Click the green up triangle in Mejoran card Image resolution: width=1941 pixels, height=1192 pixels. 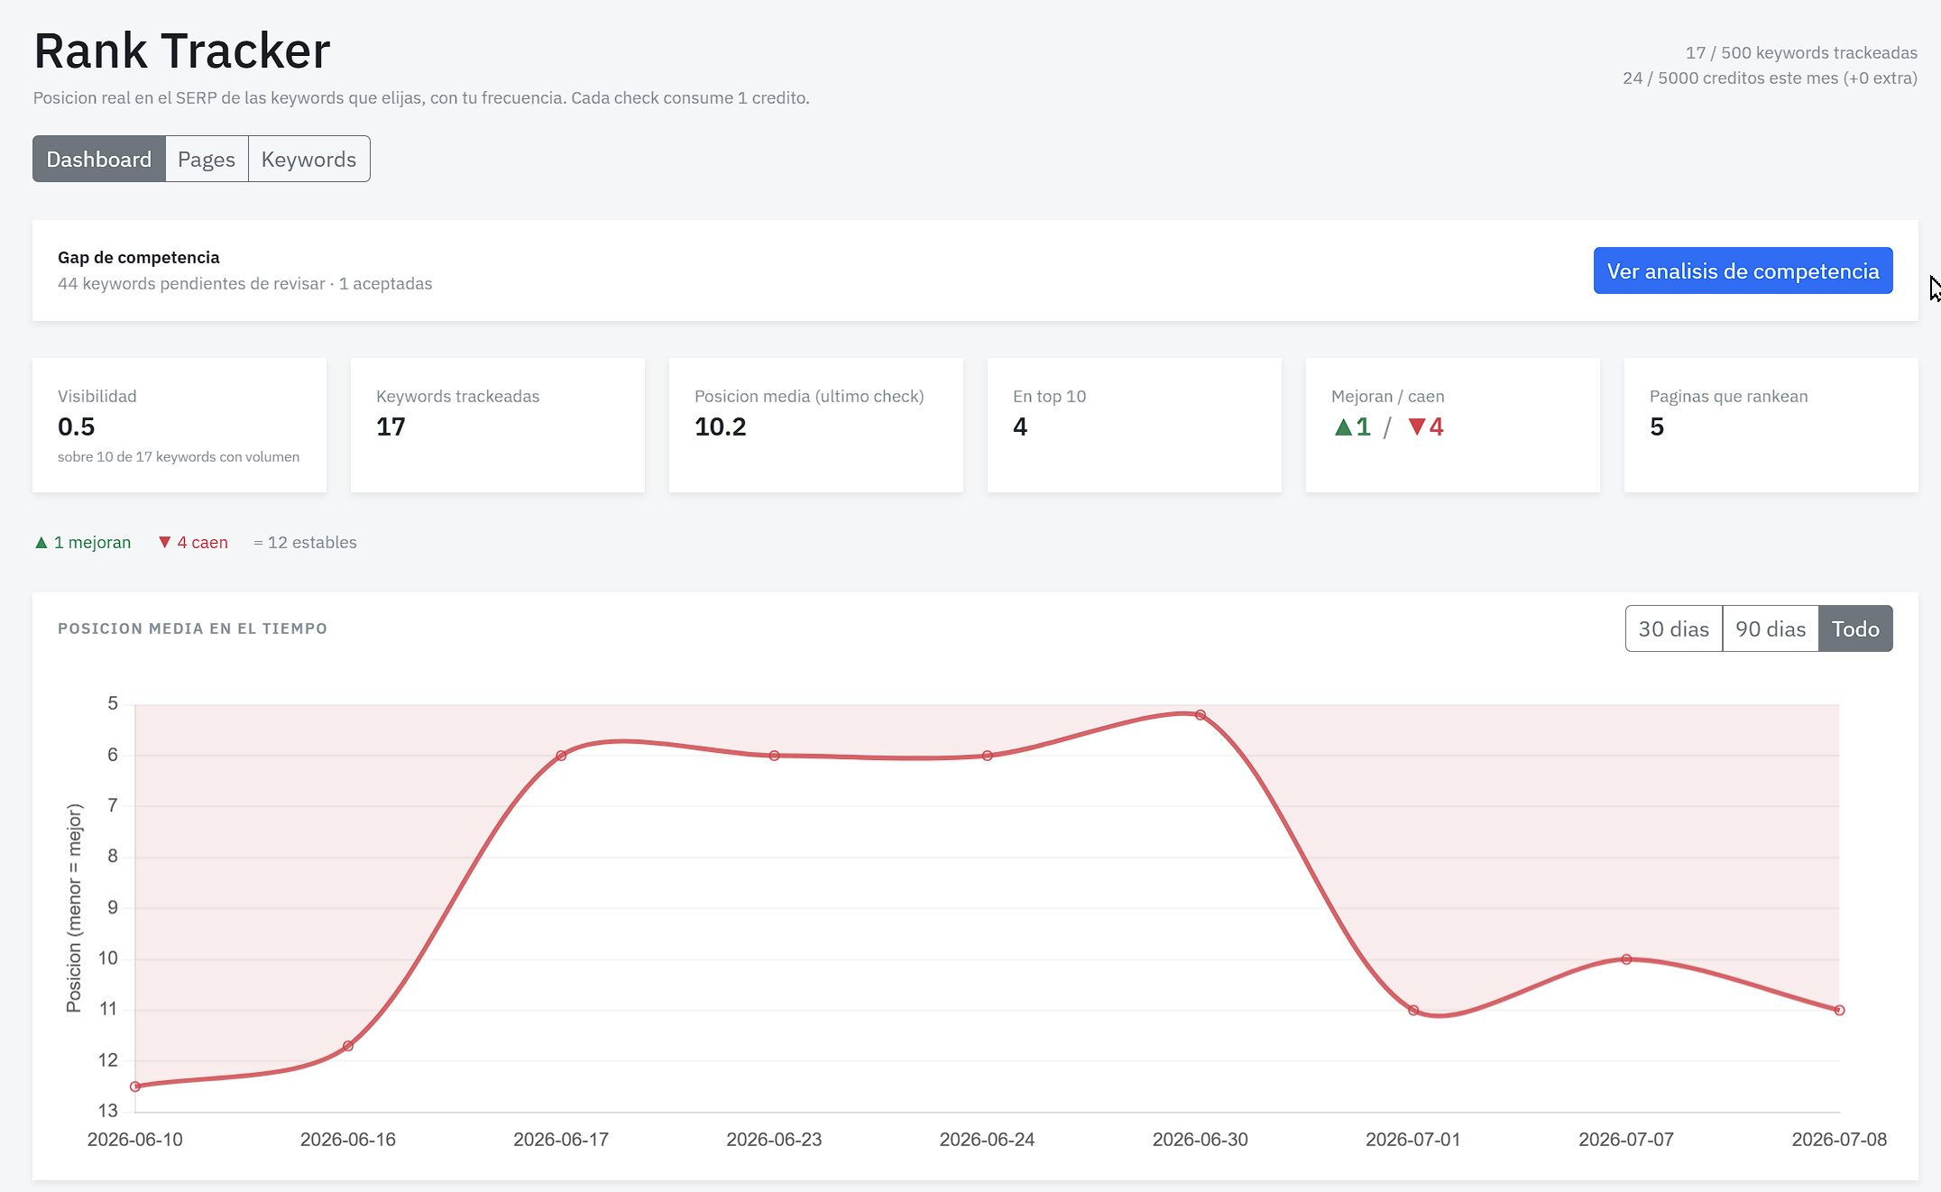coord(1343,427)
